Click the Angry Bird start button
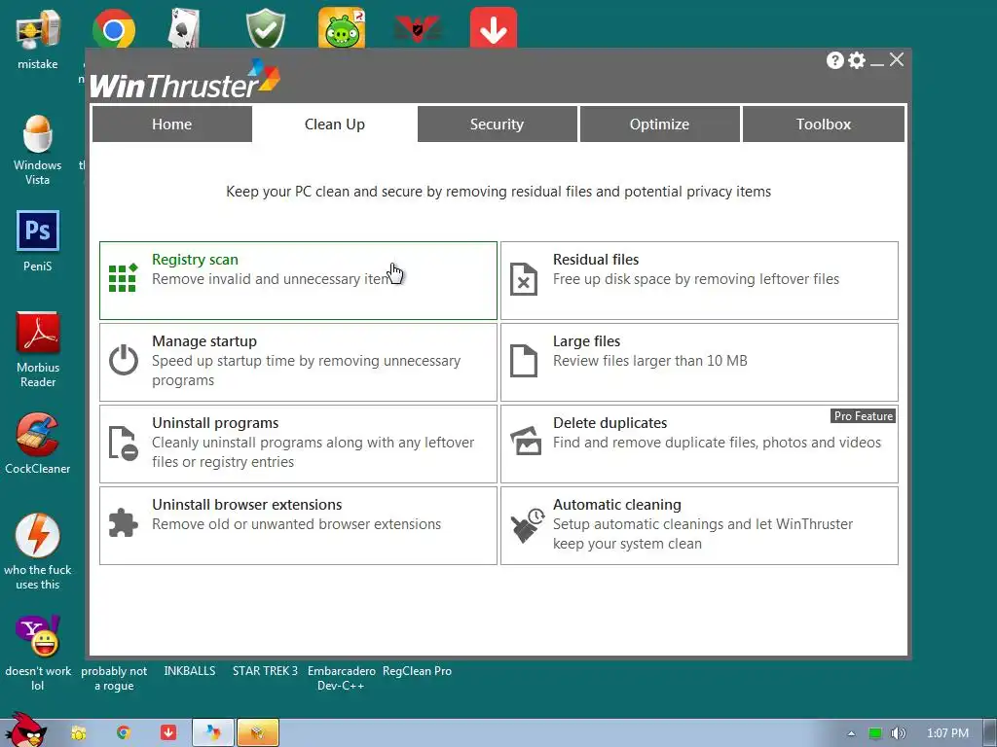This screenshot has width=997, height=747. tap(25, 730)
